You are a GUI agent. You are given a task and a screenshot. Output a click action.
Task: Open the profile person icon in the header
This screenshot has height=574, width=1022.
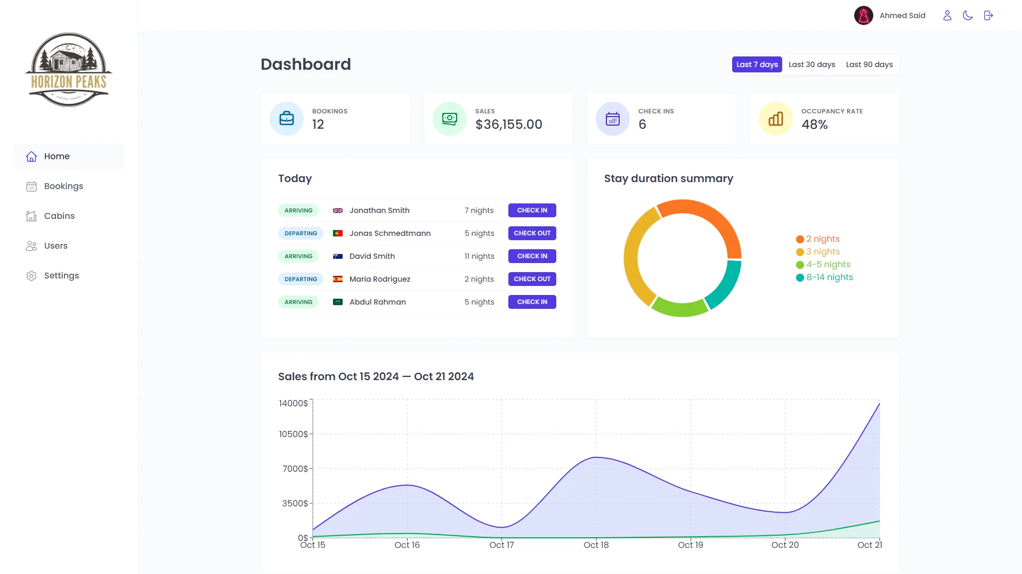pos(947,15)
